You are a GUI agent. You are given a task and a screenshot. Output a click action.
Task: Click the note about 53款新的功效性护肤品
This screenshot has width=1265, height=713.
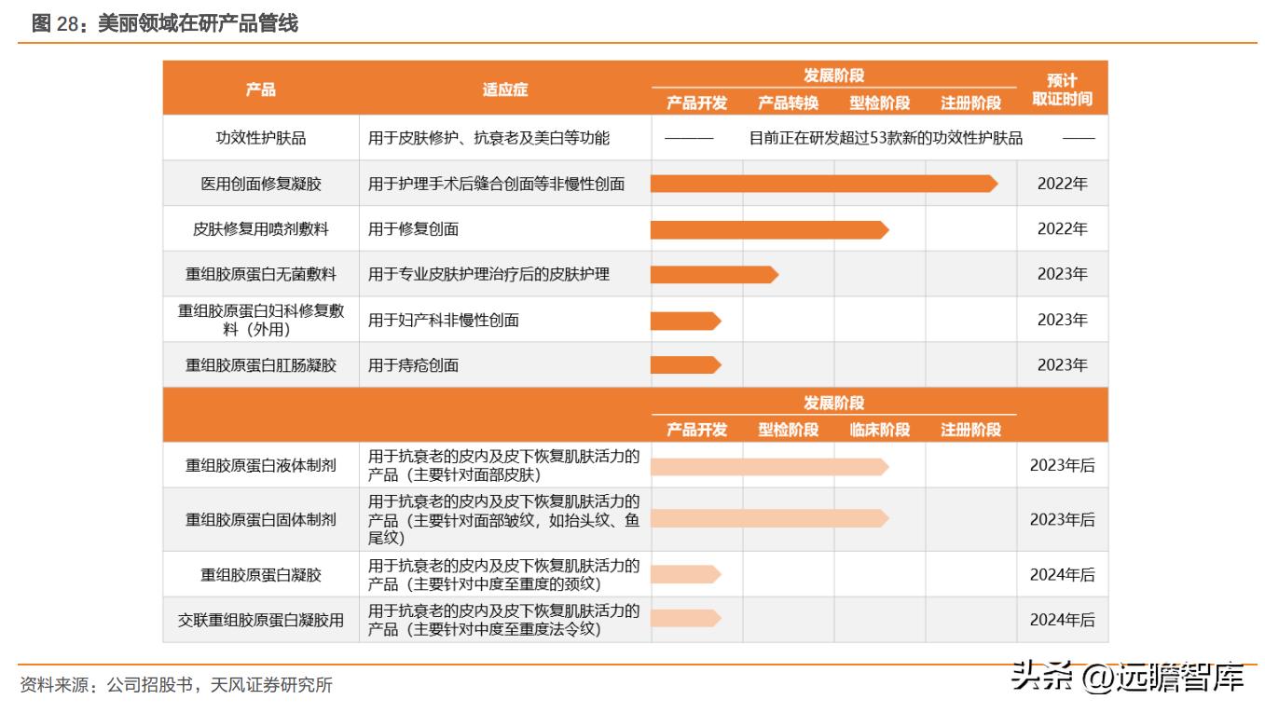click(886, 137)
